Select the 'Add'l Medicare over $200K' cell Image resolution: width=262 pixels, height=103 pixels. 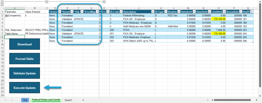pos(138,26)
